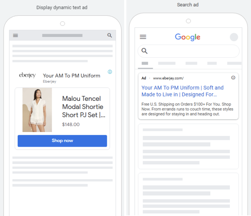
Task: Click the 'Display dynamic text ad' heading
Action: (x=62, y=8)
